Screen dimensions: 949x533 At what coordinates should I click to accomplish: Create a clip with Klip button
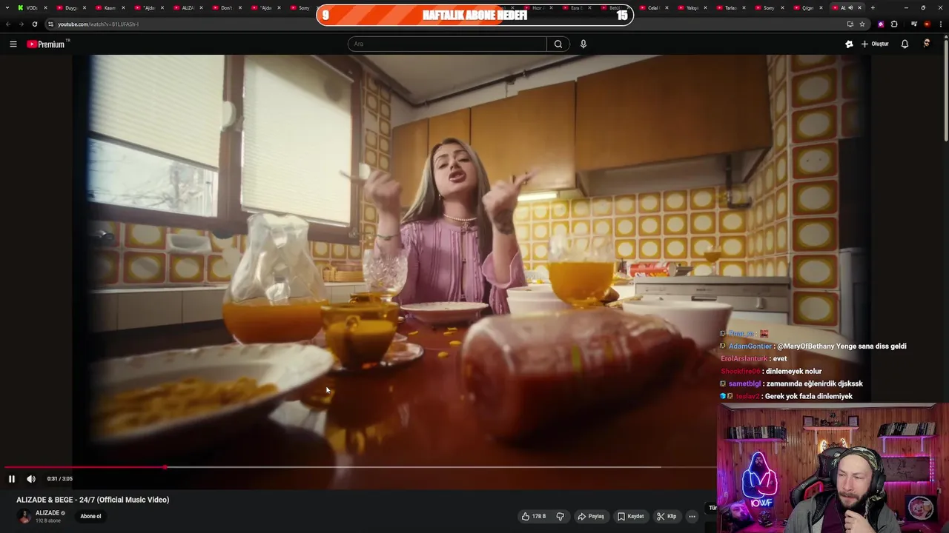pyautogui.click(x=667, y=516)
